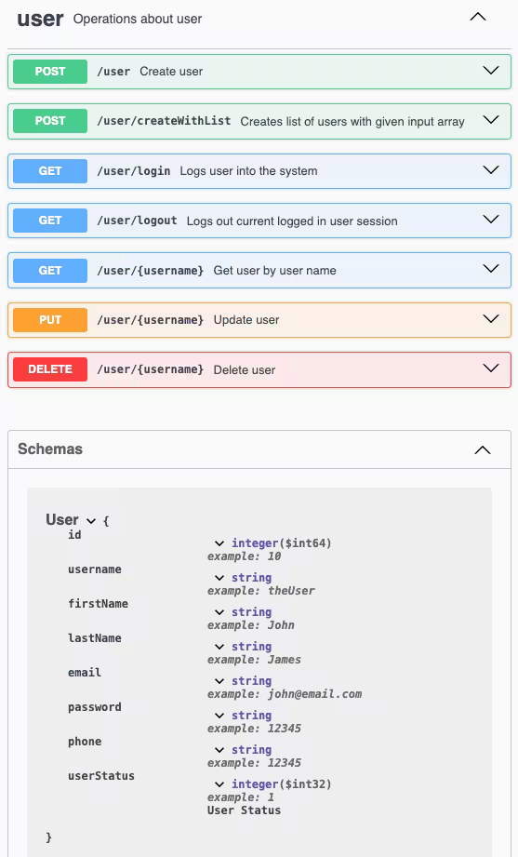
Task: Click the 'Update user' summary text
Action: tap(246, 320)
